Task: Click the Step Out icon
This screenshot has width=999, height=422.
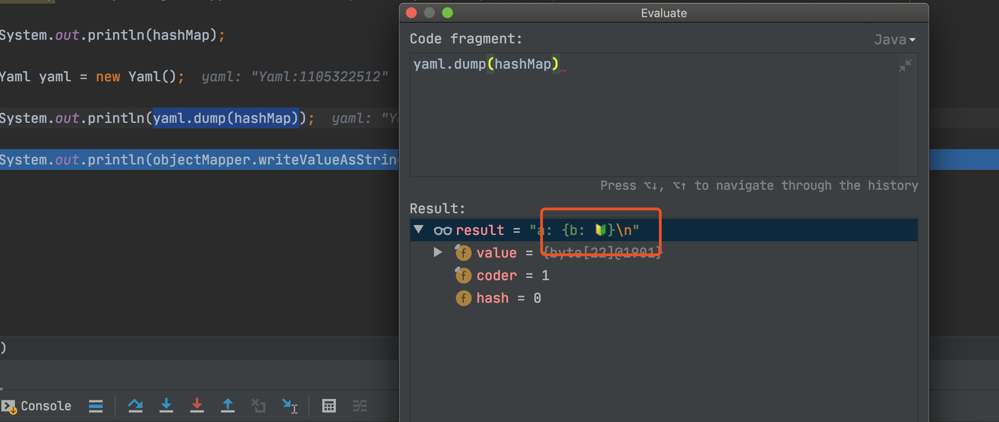Action: click(227, 405)
